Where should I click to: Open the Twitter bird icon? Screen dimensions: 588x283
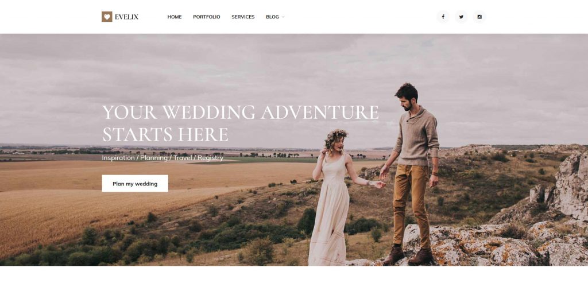coord(461,17)
